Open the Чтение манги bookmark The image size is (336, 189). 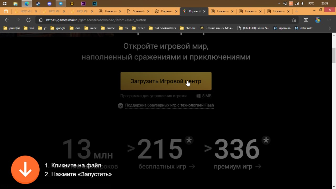[x=216, y=28]
